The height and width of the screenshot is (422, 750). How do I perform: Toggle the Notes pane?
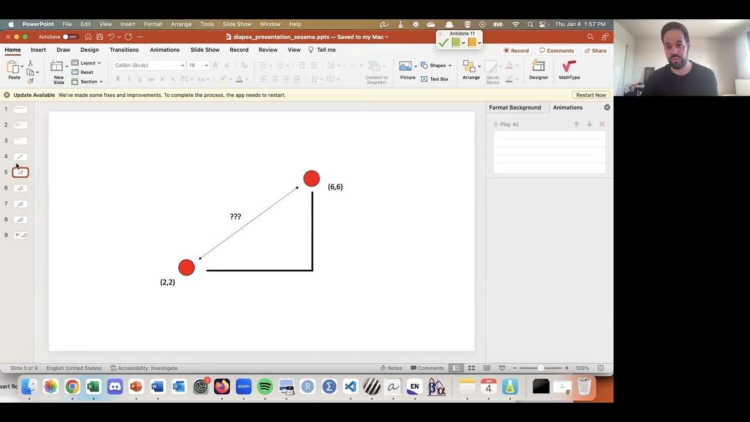[391, 368]
